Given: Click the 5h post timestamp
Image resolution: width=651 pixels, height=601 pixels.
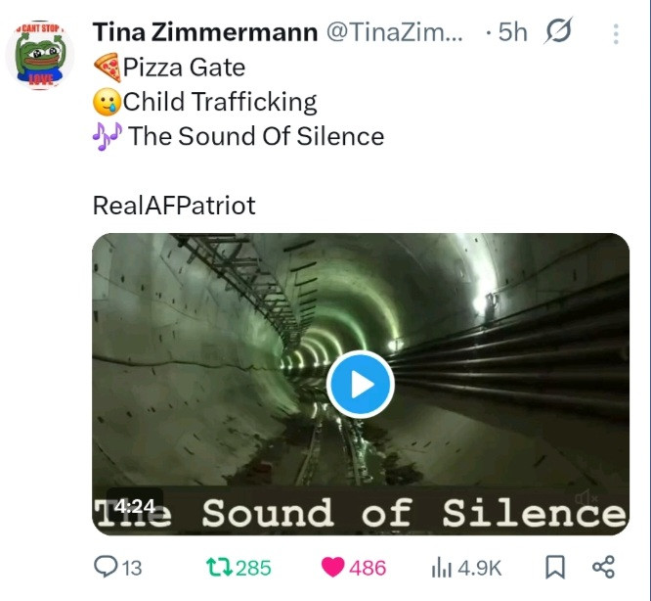Looking at the screenshot, I should (512, 32).
